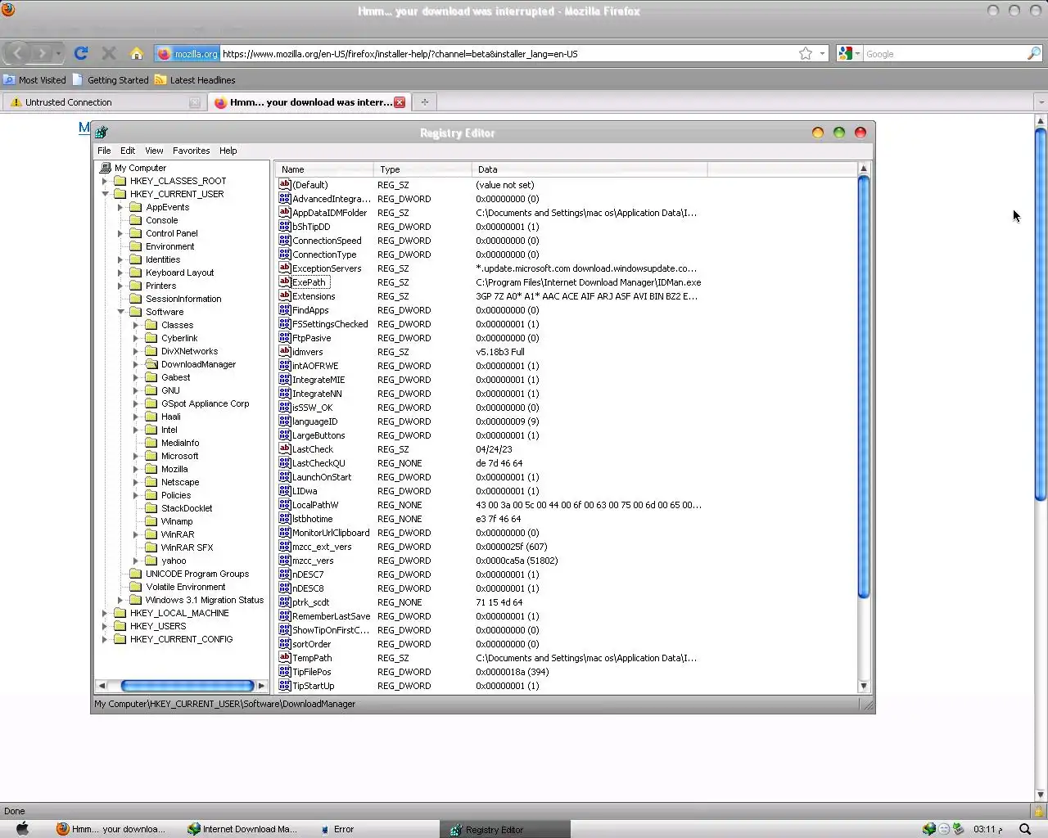Viewport: 1048px width, 838px height.
Task: Select the idmvers value name
Action: pos(308,352)
